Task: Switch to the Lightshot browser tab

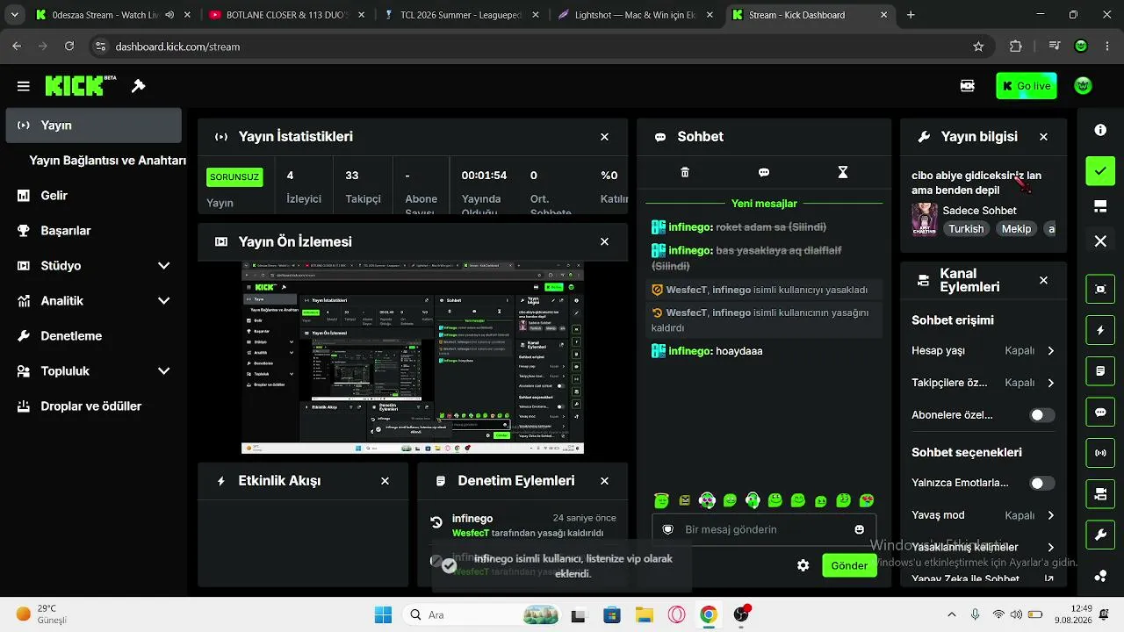Action: pyautogui.click(x=634, y=15)
